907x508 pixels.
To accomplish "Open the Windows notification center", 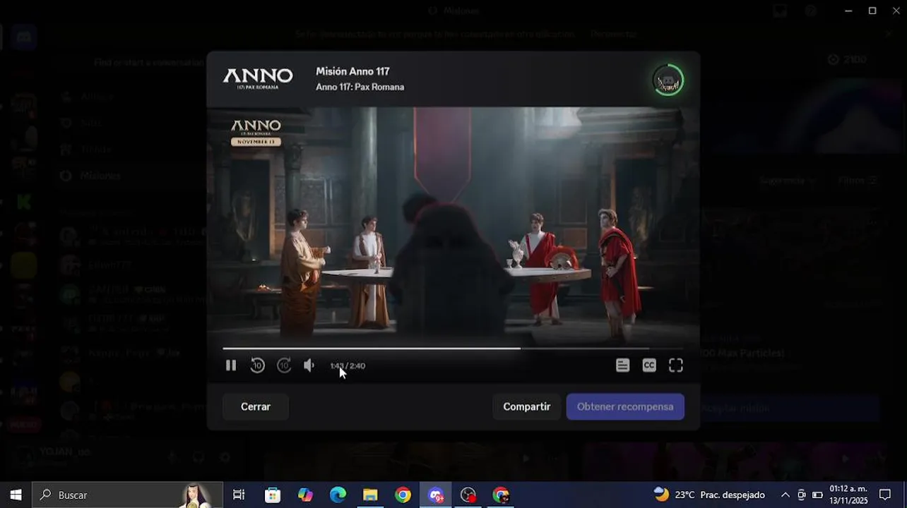I will pos(885,495).
